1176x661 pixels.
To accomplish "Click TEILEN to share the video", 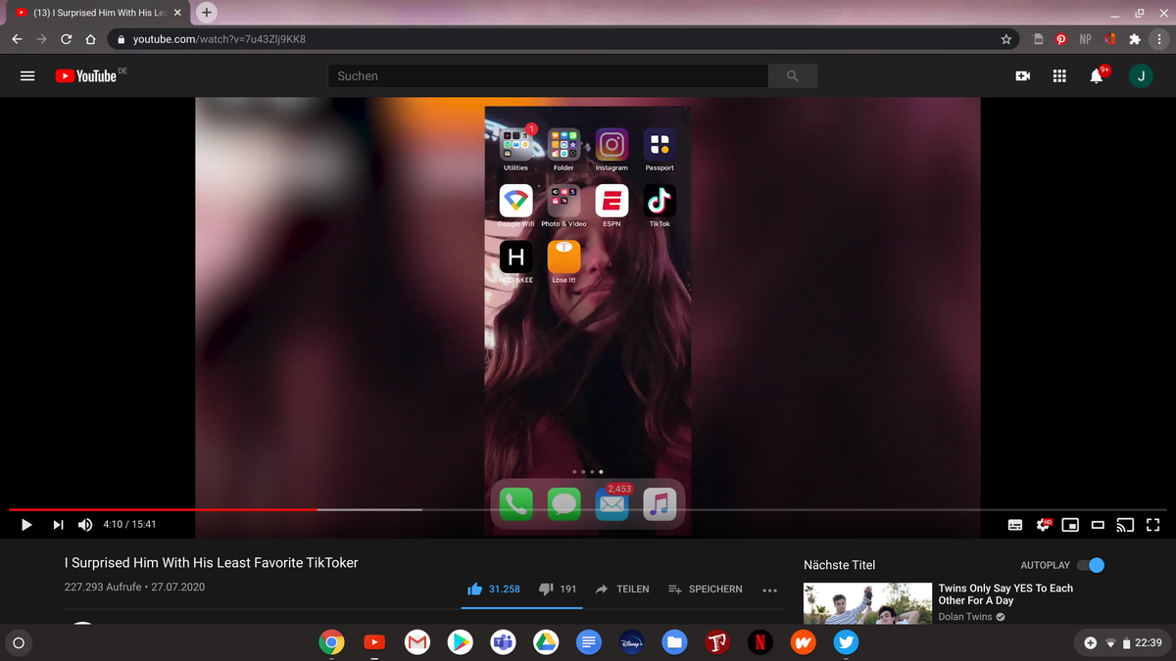I will point(622,589).
